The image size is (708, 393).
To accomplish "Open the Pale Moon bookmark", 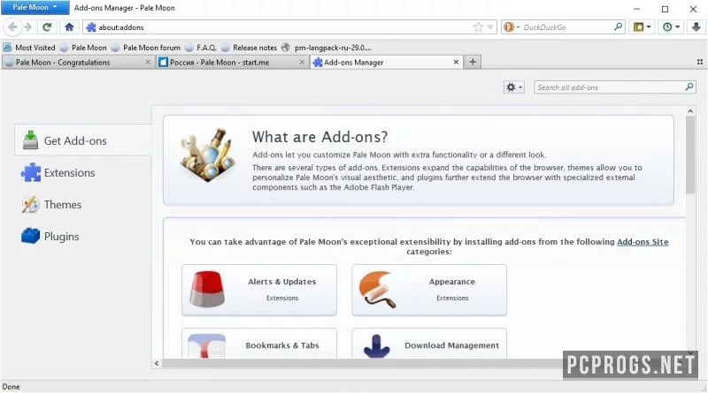I will click(x=83, y=48).
